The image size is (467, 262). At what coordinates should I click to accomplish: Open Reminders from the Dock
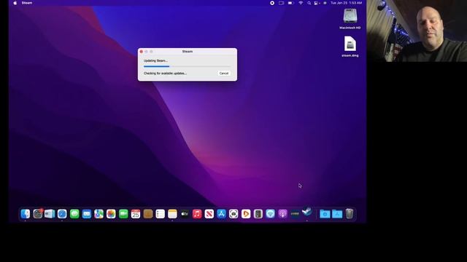pyautogui.click(x=161, y=213)
